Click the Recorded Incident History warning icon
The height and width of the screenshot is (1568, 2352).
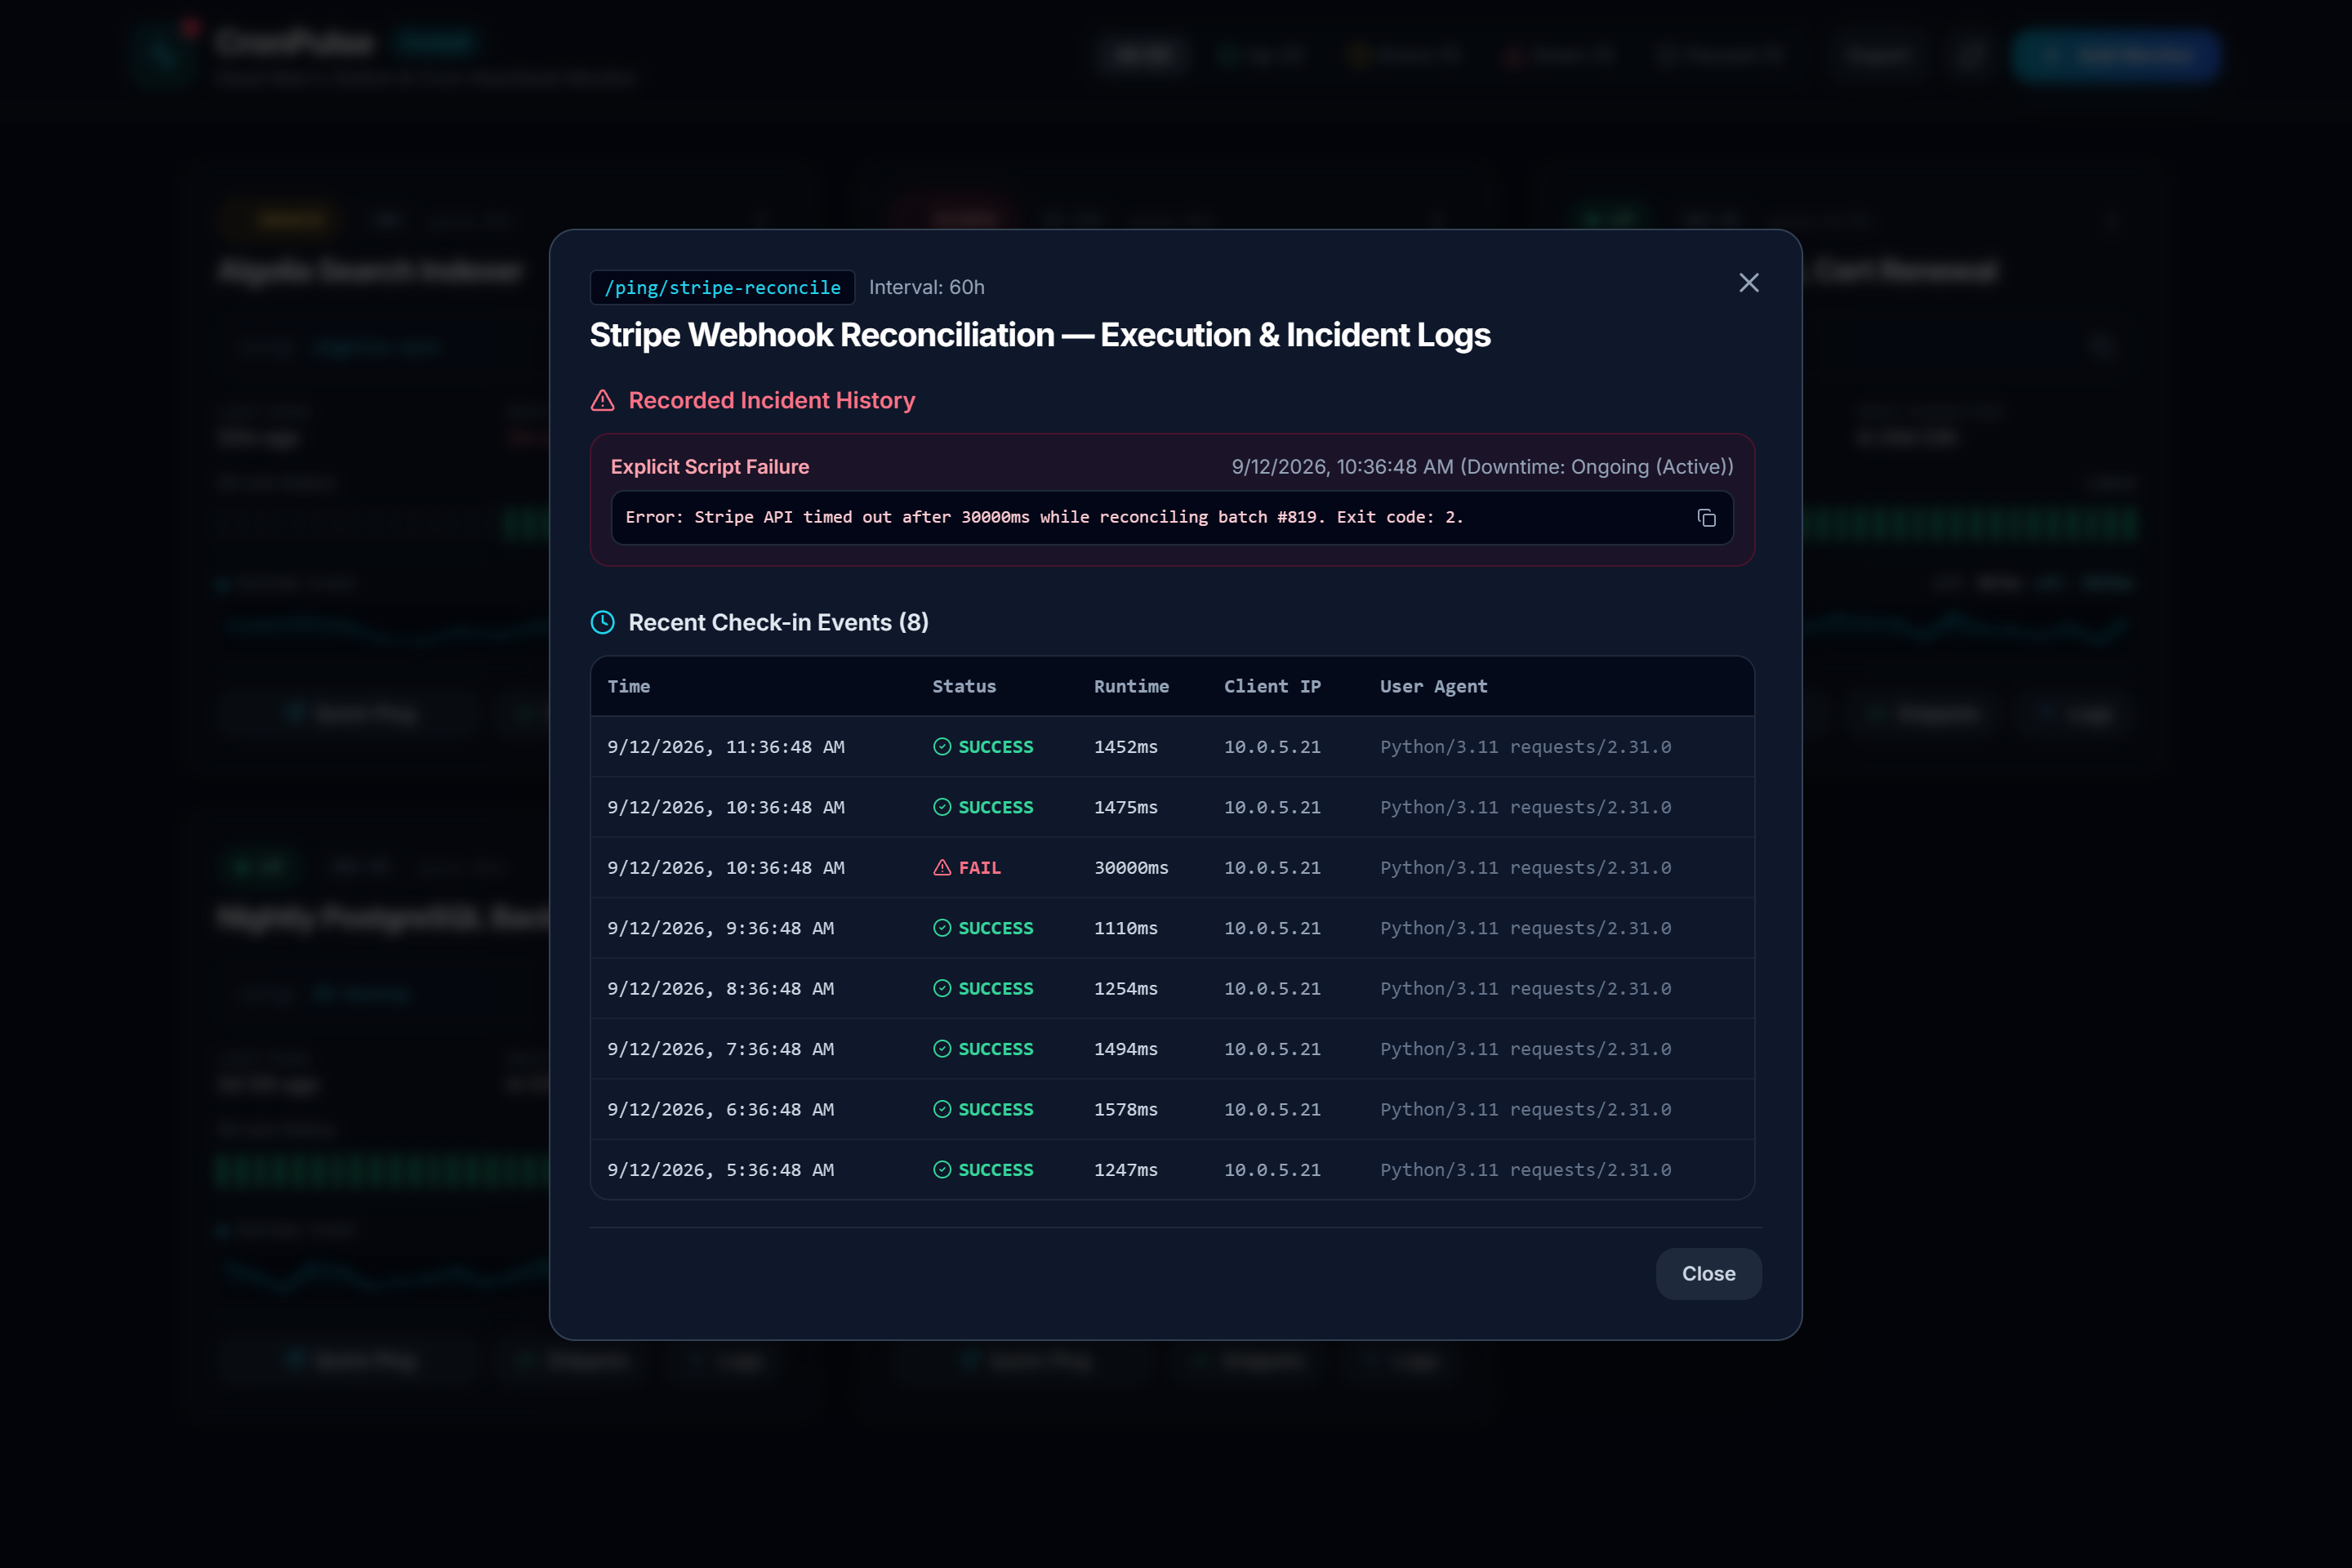pos(602,400)
